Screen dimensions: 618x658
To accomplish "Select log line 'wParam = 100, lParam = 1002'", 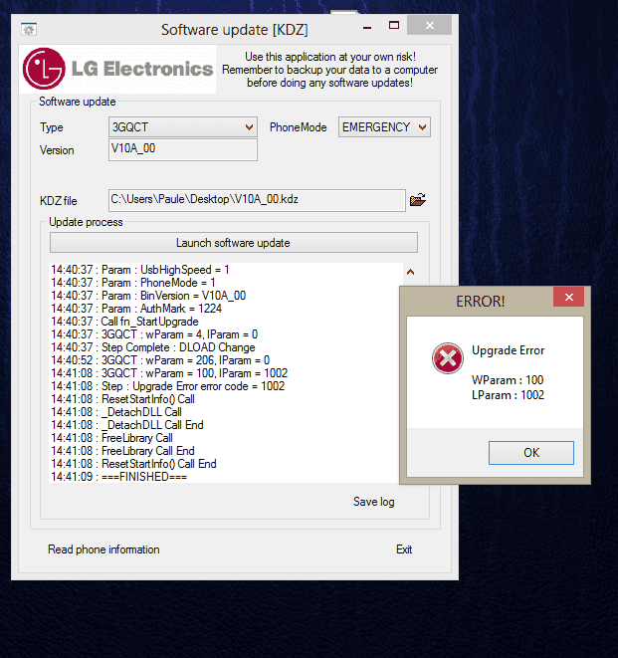I will tap(169, 373).
